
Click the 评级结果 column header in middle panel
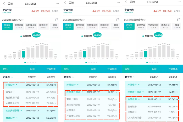(112, 69)
